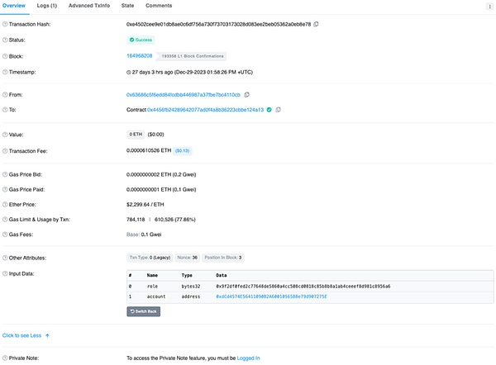Switch to the State tab
Screen dimensions: 496x365
coord(127,6)
